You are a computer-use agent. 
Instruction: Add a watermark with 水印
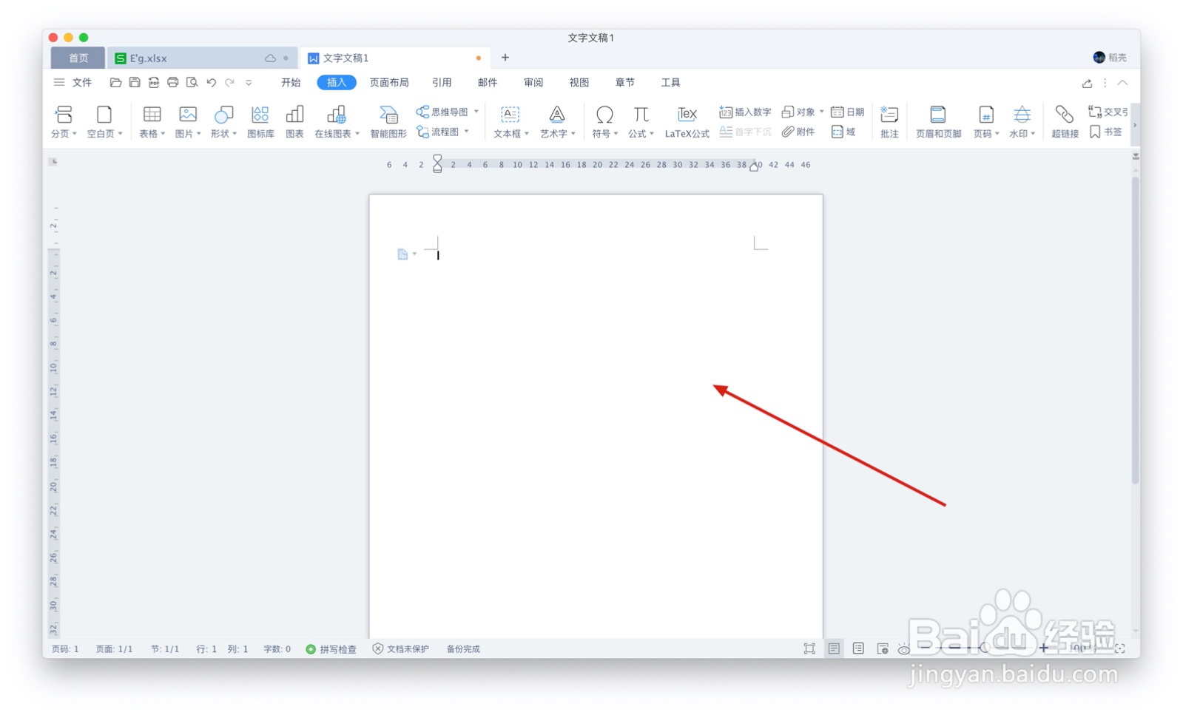(1022, 122)
